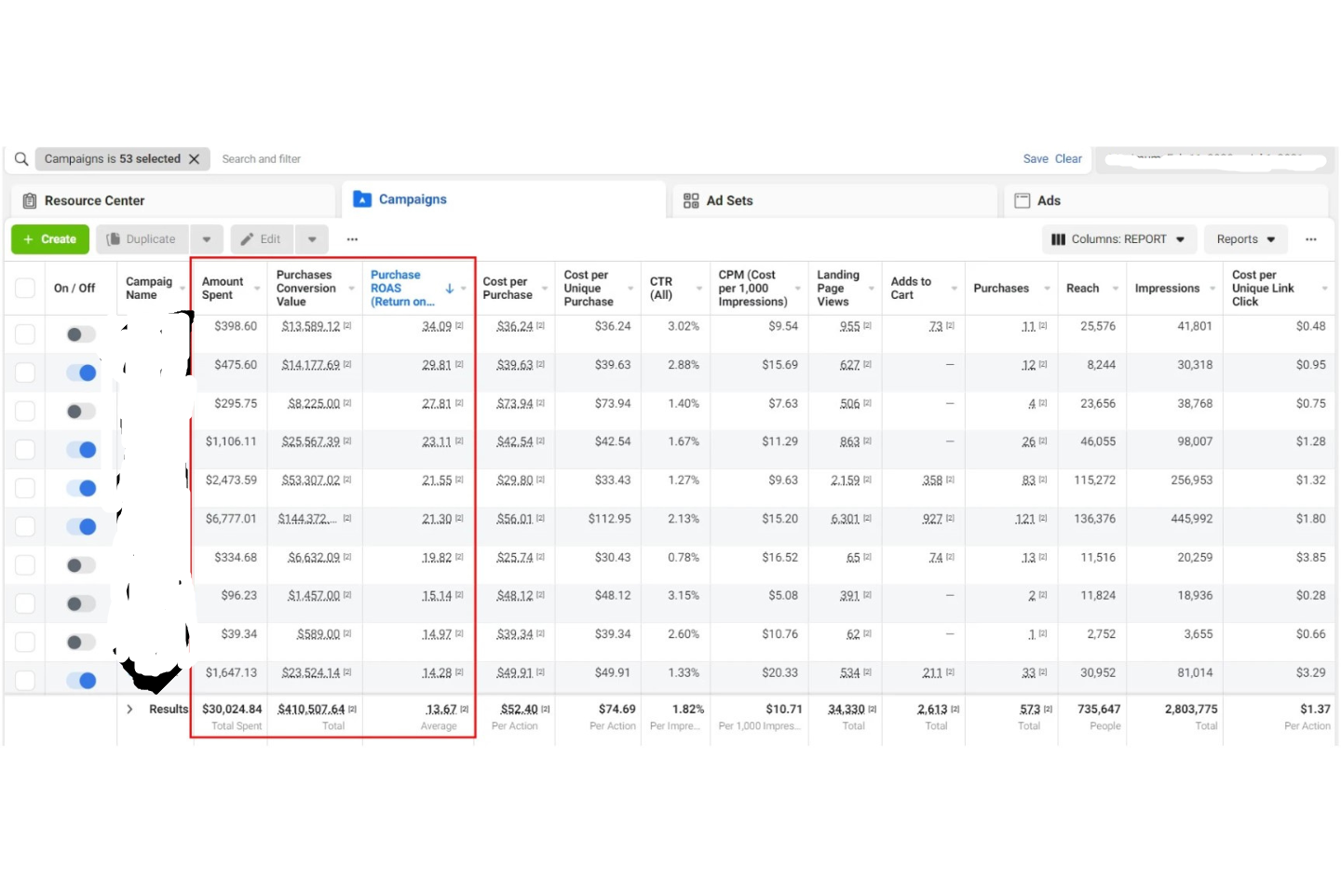Toggle off the $2,473.59 campaign switch
Viewport: 1341px width, 894px height.
tap(81, 488)
